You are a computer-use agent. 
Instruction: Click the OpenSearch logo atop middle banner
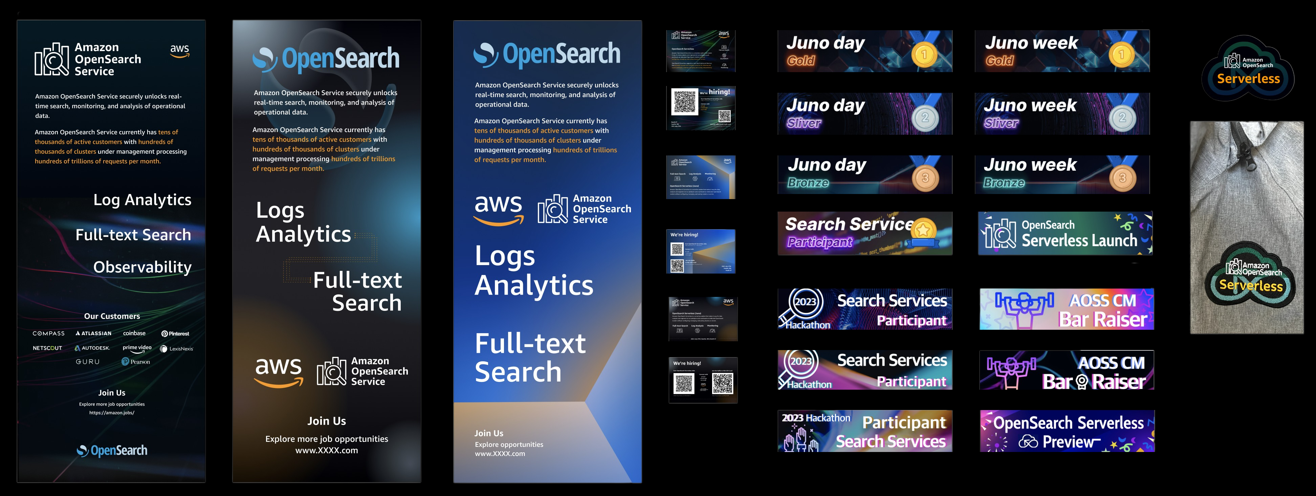pyautogui.click(x=326, y=58)
